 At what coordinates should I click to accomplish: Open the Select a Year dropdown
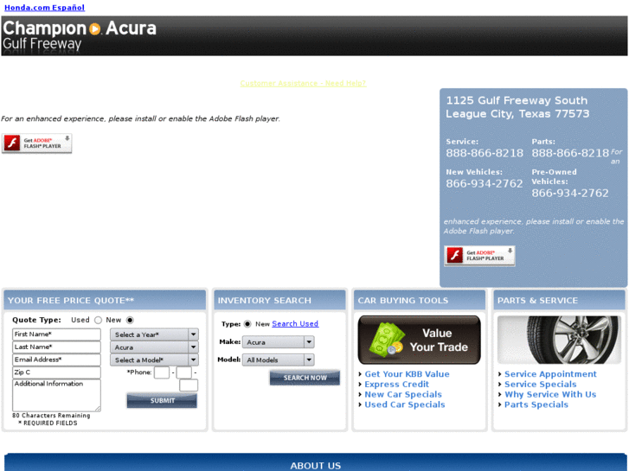coord(155,334)
